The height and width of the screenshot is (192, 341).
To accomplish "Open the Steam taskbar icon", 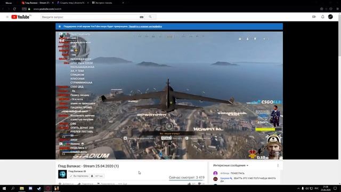I will tap(39, 188).
